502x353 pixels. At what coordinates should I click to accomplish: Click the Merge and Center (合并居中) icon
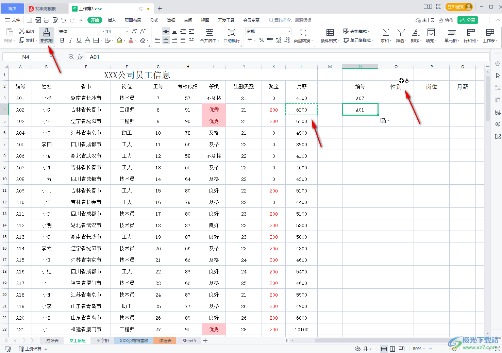tap(210, 33)
